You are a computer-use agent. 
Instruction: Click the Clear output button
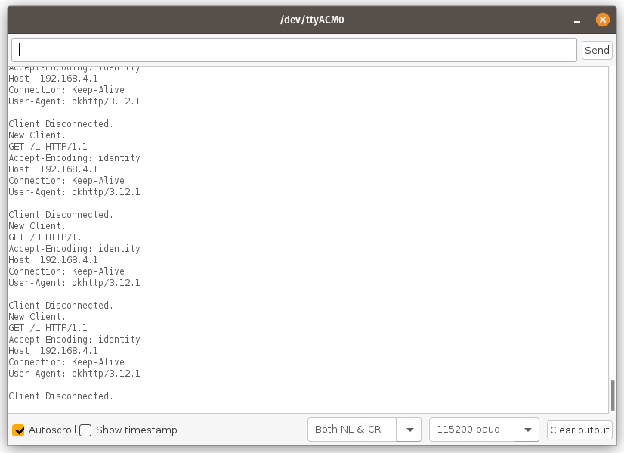click(579, 430)
